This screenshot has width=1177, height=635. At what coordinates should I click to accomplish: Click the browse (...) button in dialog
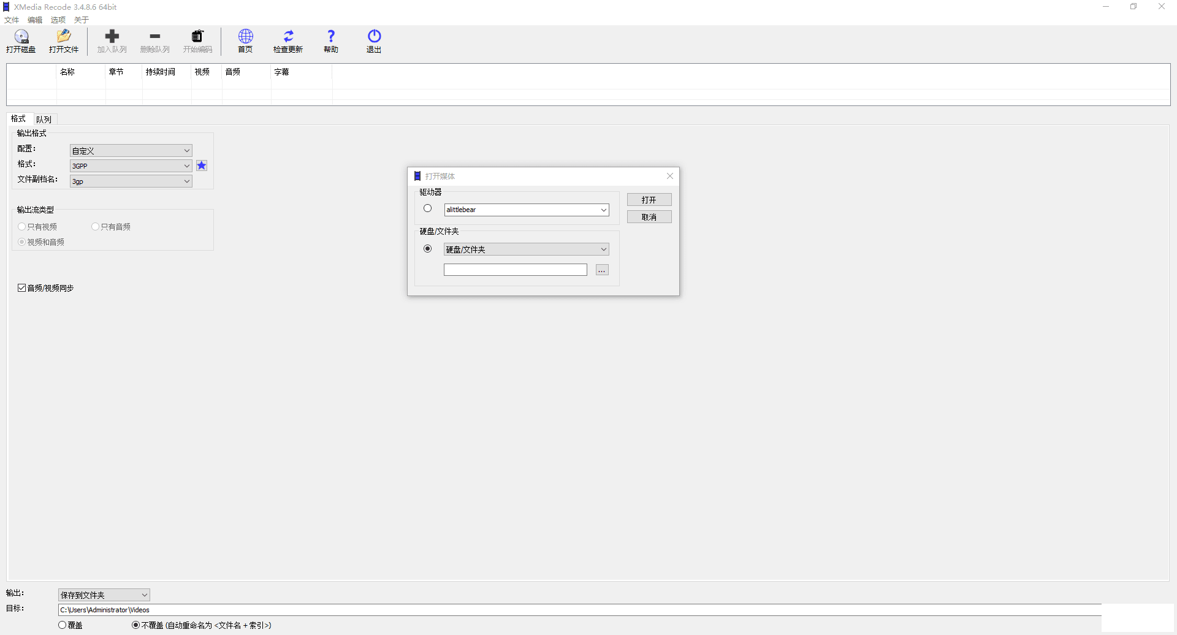click(x=602, y=270)
